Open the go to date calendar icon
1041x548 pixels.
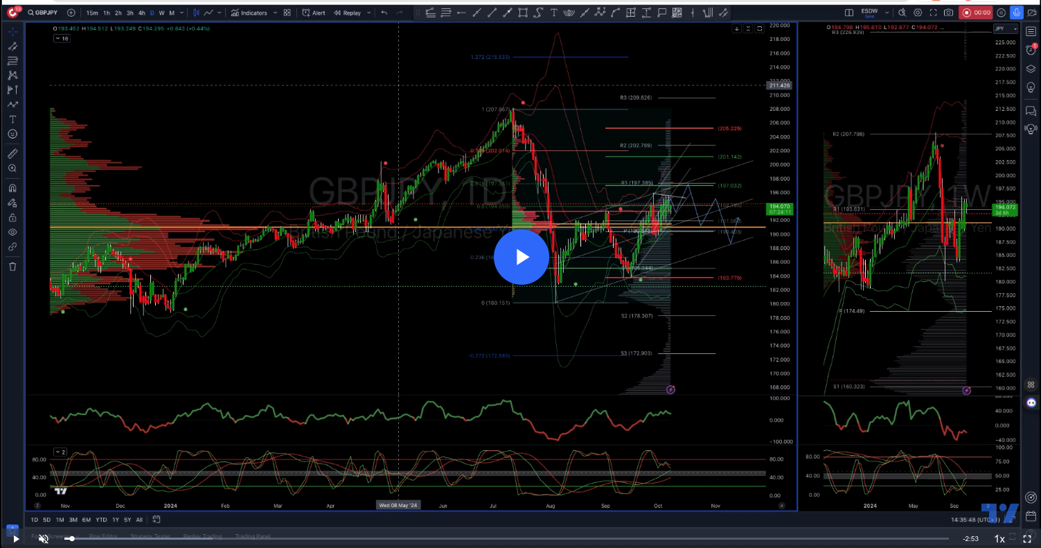[x=157, y=520]
